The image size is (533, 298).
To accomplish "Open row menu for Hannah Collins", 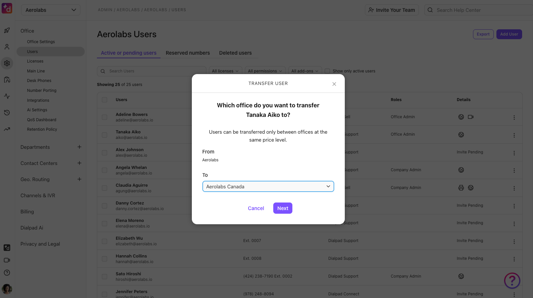I will 514,259.
